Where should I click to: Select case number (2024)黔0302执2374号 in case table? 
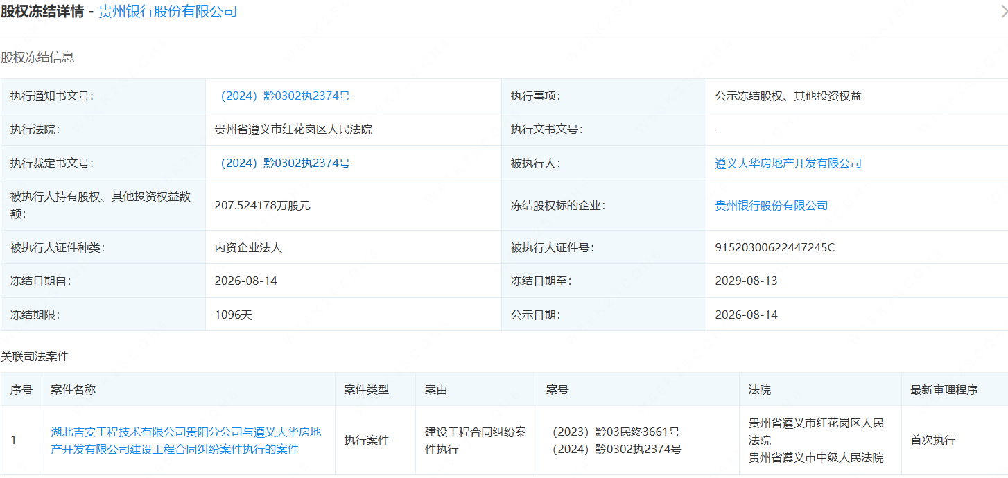[x=614, y=450]
